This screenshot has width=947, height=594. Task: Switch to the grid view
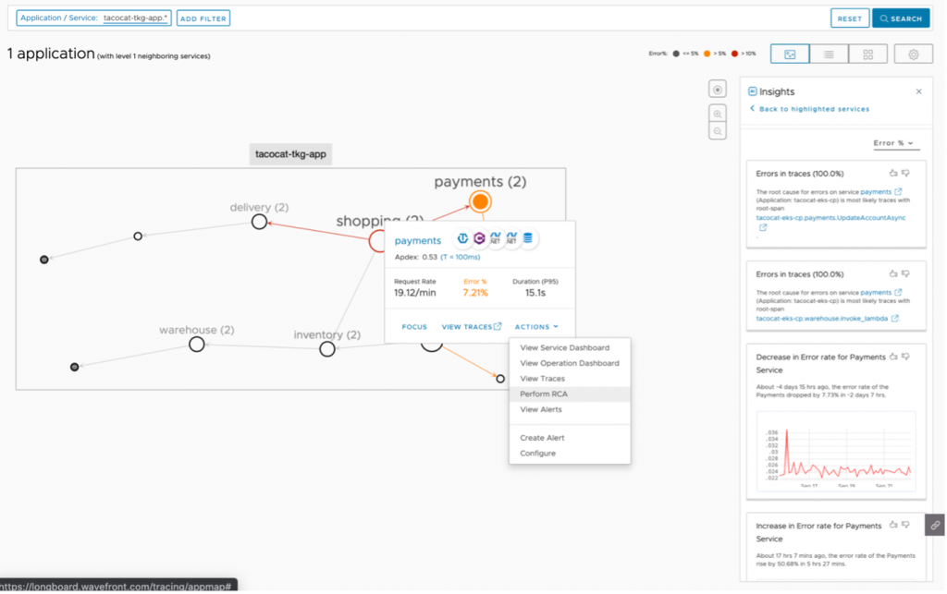point(867,55)
